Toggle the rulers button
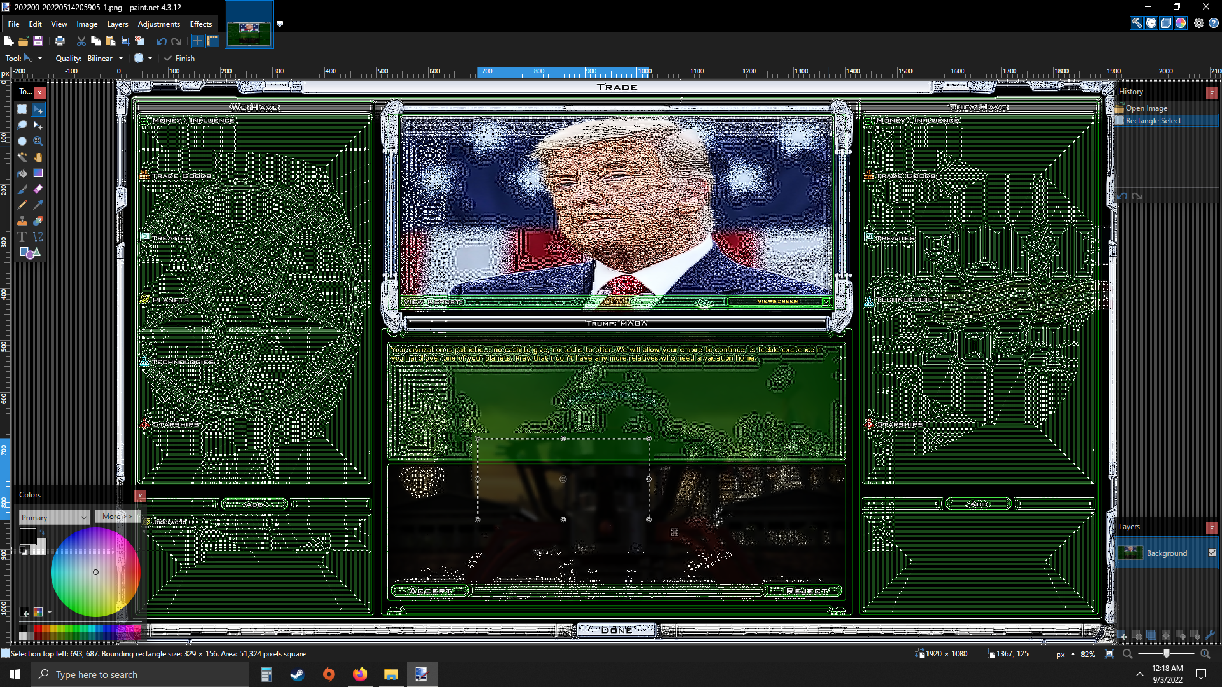 (x=213, y=41)
